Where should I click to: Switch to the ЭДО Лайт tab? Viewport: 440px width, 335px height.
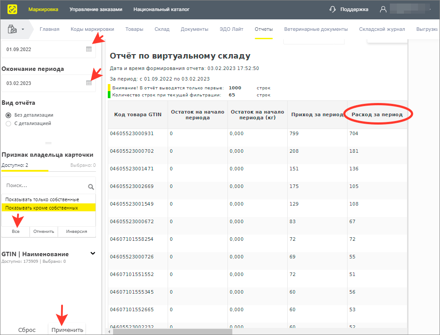[x=231, y=29]
